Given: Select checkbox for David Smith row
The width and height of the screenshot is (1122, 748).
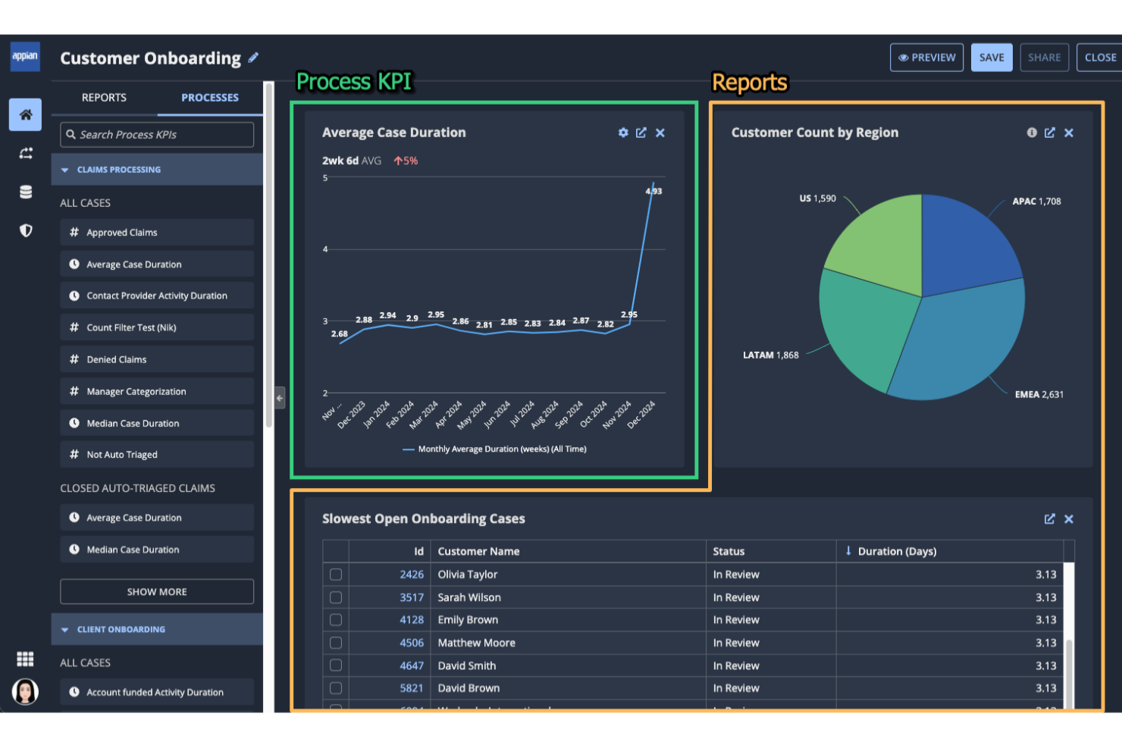Looking at the screenshot, I should pyautogui.click(x=336, y=665).
